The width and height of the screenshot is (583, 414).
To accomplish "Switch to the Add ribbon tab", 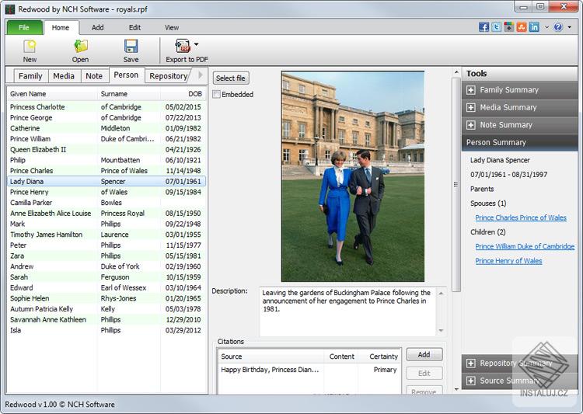I will point(97,27).
